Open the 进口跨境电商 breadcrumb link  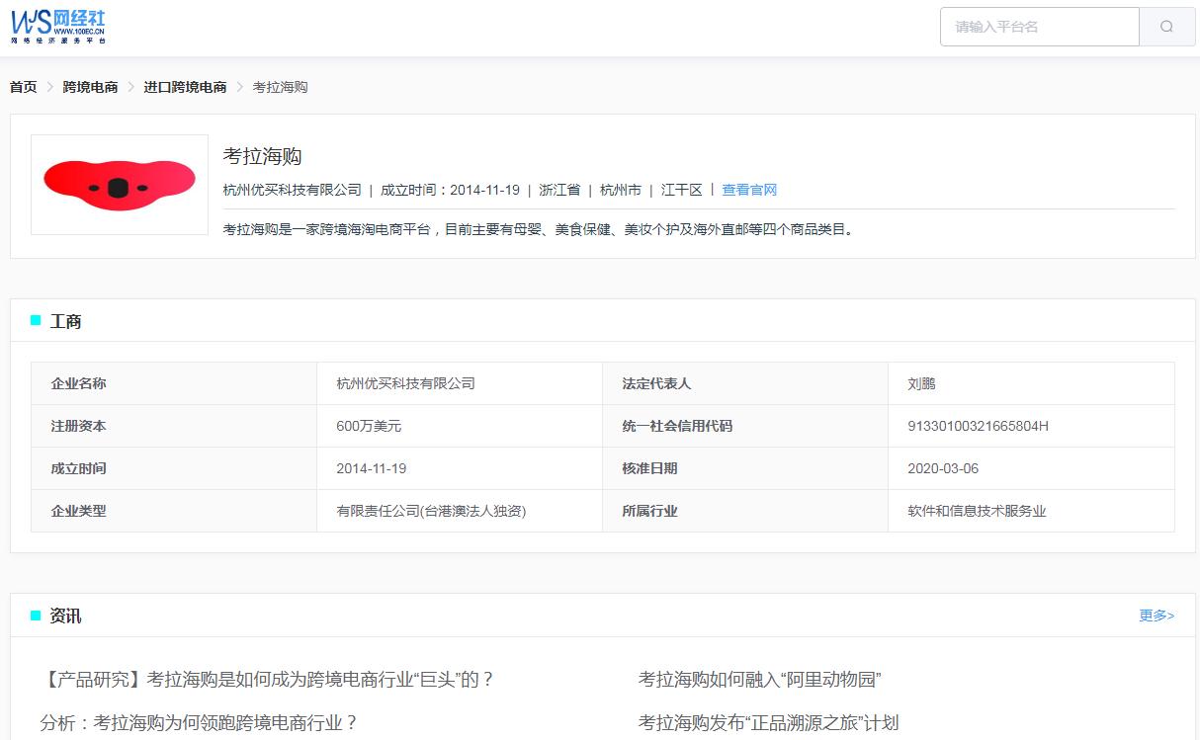(x=184, y=86)
